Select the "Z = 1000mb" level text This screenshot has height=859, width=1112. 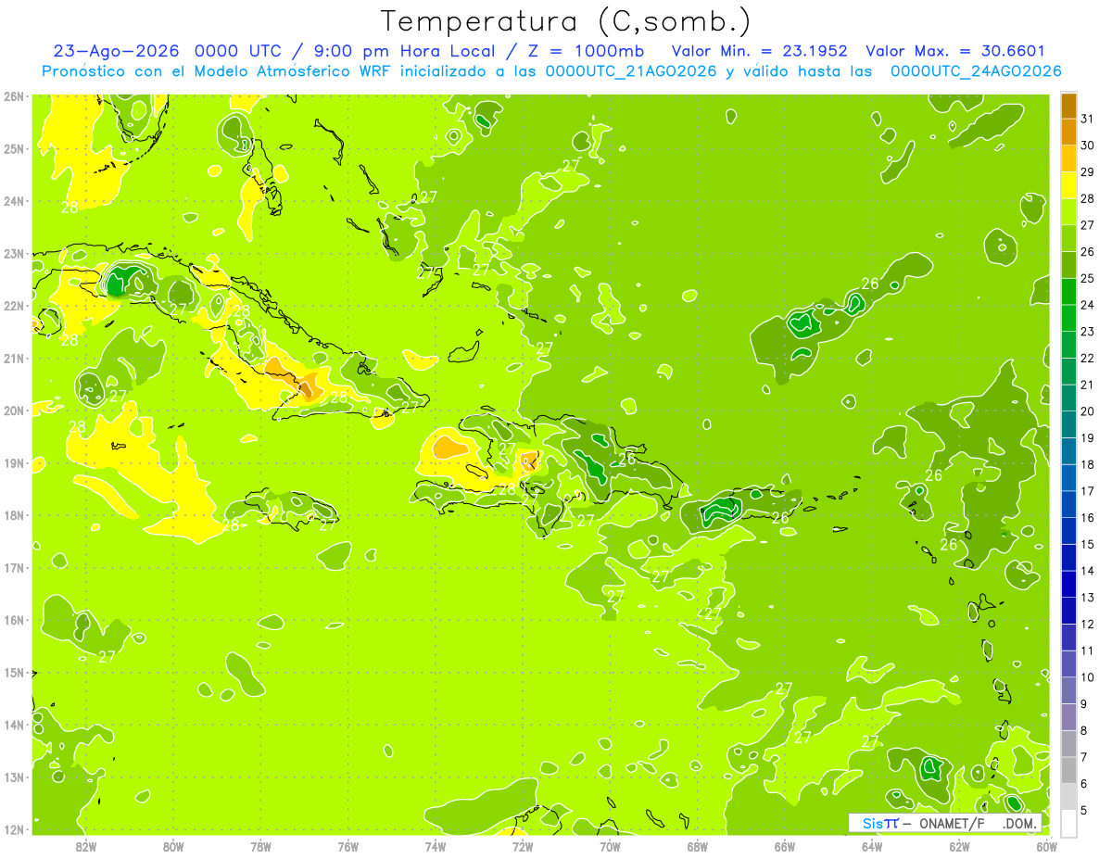tap(585, 51)
